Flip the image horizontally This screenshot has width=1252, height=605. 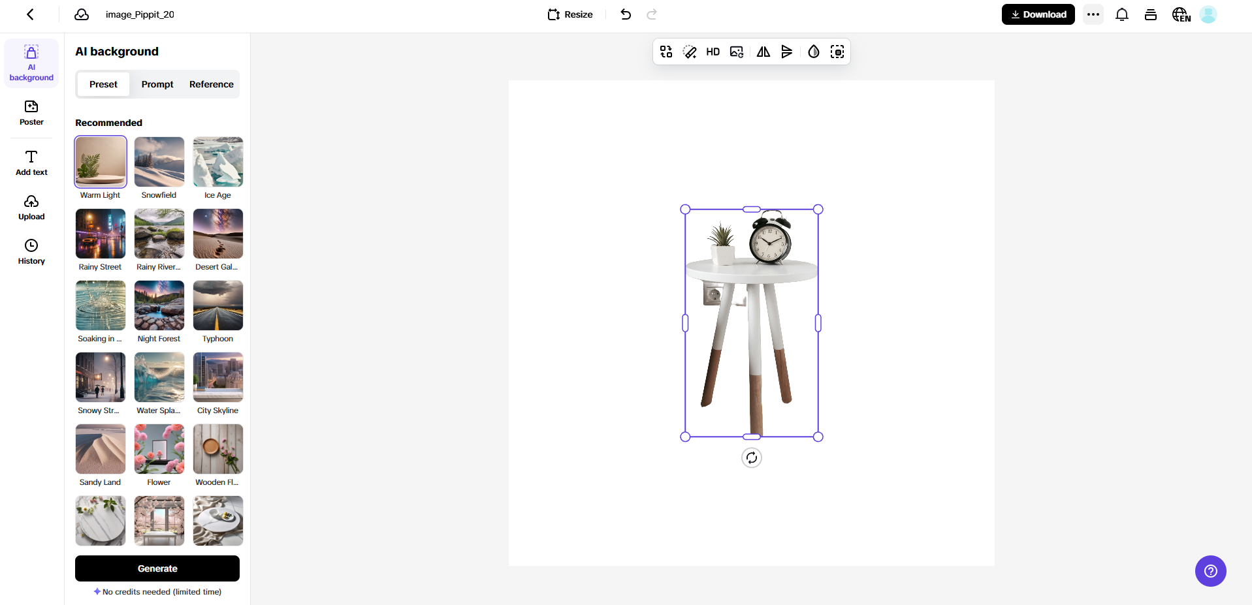click(762, 52)
